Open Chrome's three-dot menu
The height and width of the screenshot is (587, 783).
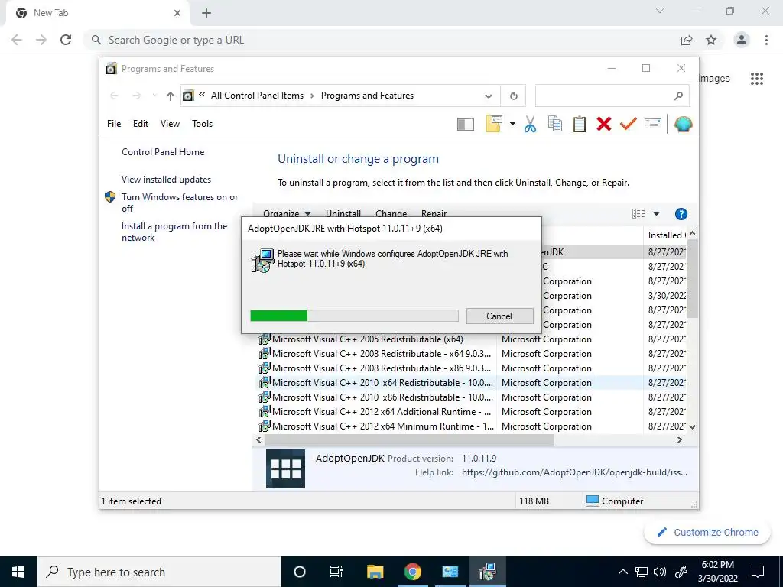pyautogui.click(x=766, y=40)
